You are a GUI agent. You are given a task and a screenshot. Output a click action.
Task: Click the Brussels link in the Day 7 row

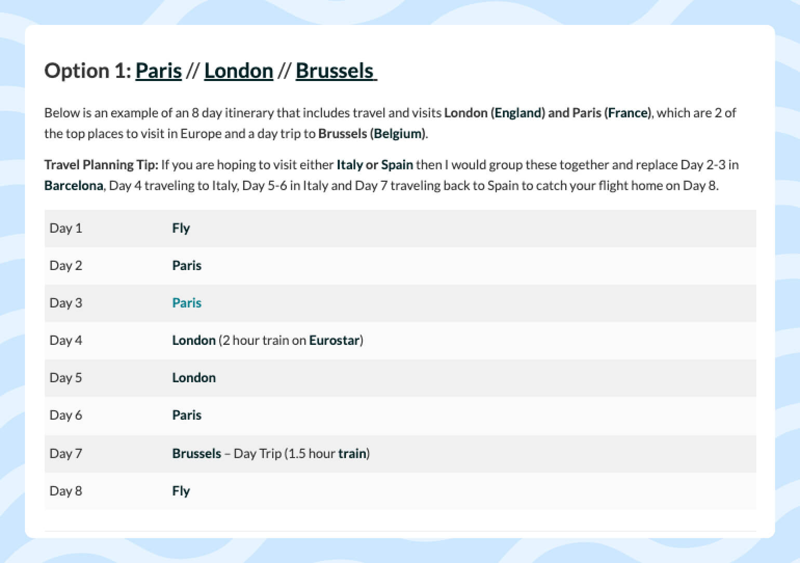coord(196,453)
